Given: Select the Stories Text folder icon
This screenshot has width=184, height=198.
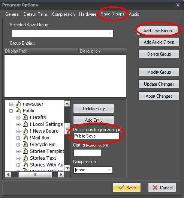Looking at the screenshot, I should (x=25, y=158).
